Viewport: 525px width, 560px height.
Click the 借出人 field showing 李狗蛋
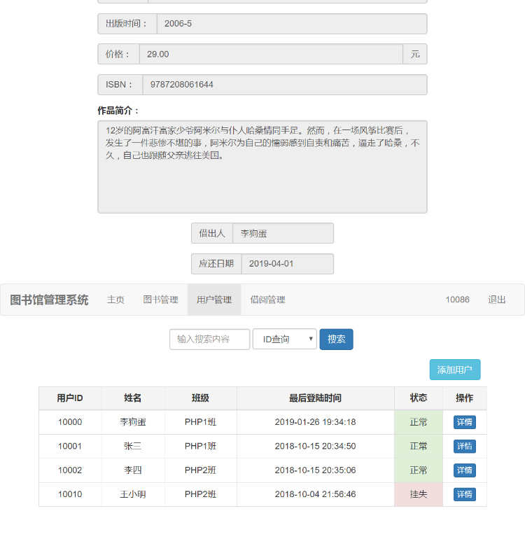(283, 233)
